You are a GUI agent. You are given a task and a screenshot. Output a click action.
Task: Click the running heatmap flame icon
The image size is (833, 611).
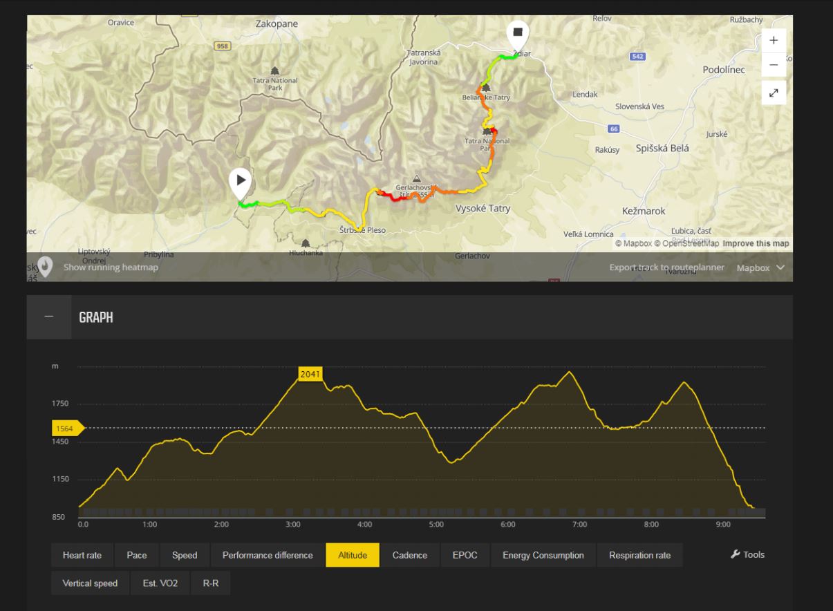click(46, 267)
